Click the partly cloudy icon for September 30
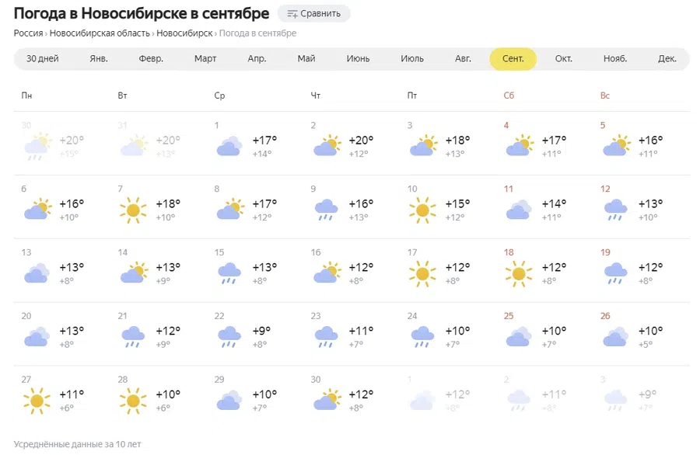 pos(327,400)
